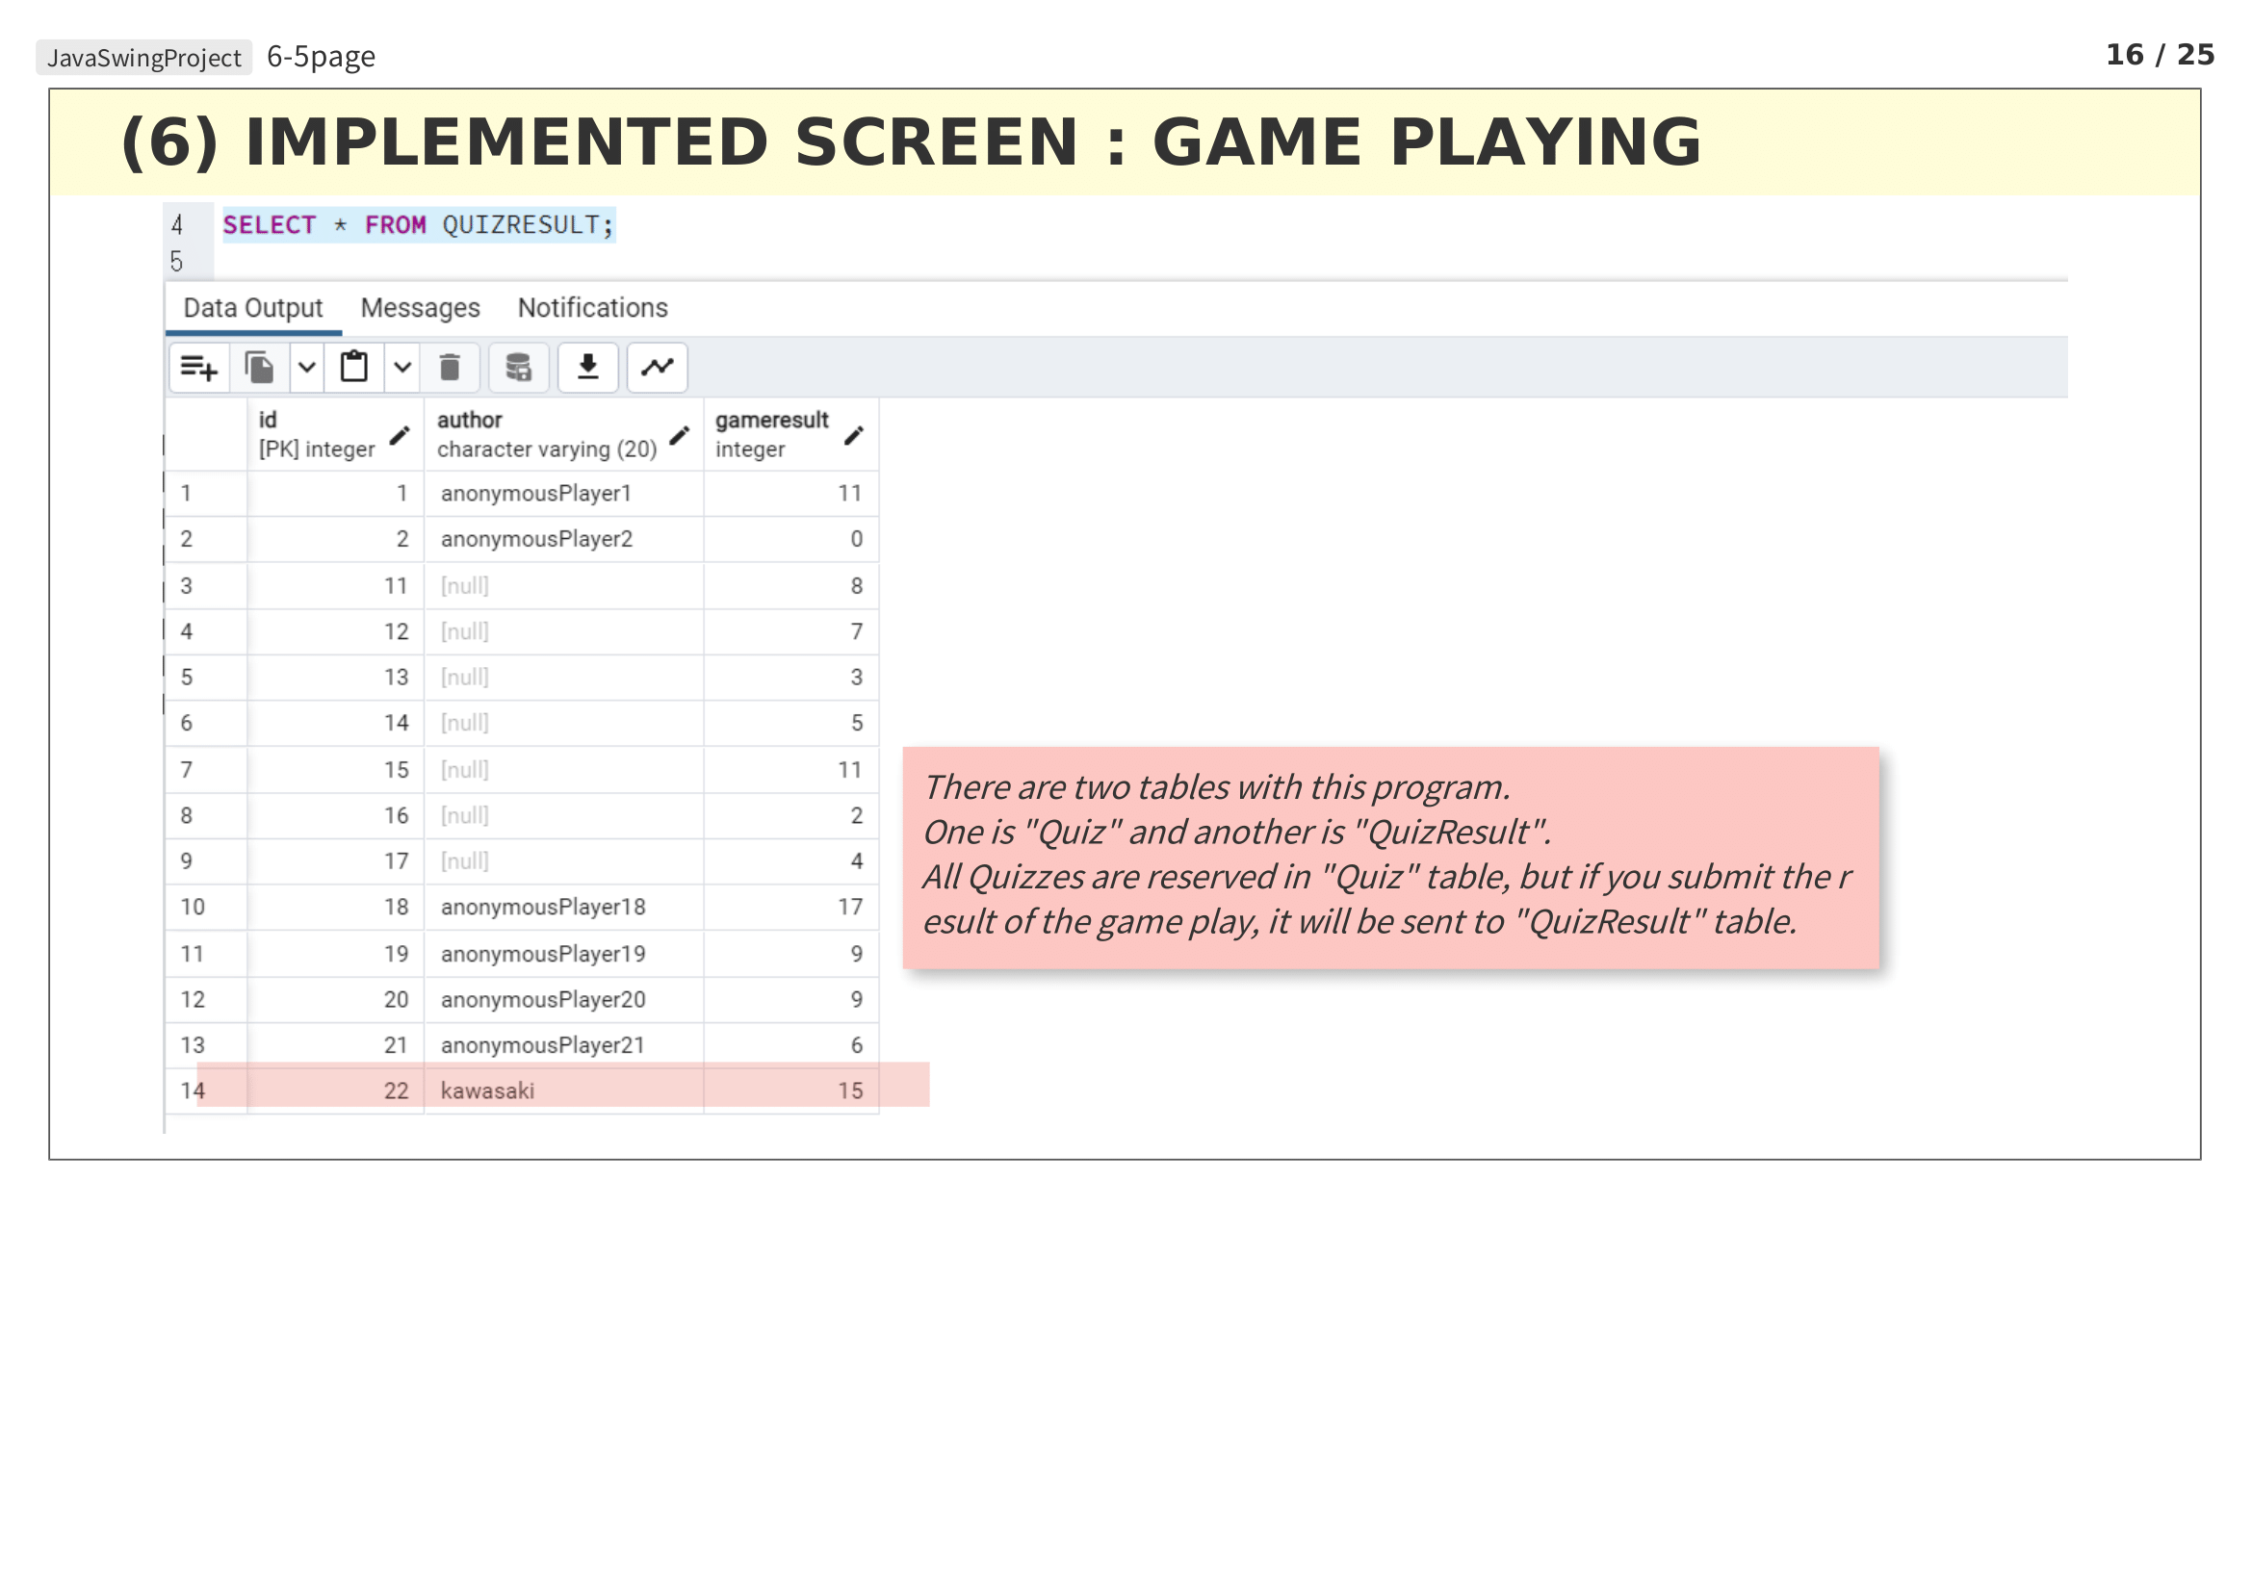Image resolution: width=2252 pixels, height=1591 pixels.
Task: Click the JavaSwingProject tag label
Action: (x=144, y=58)
